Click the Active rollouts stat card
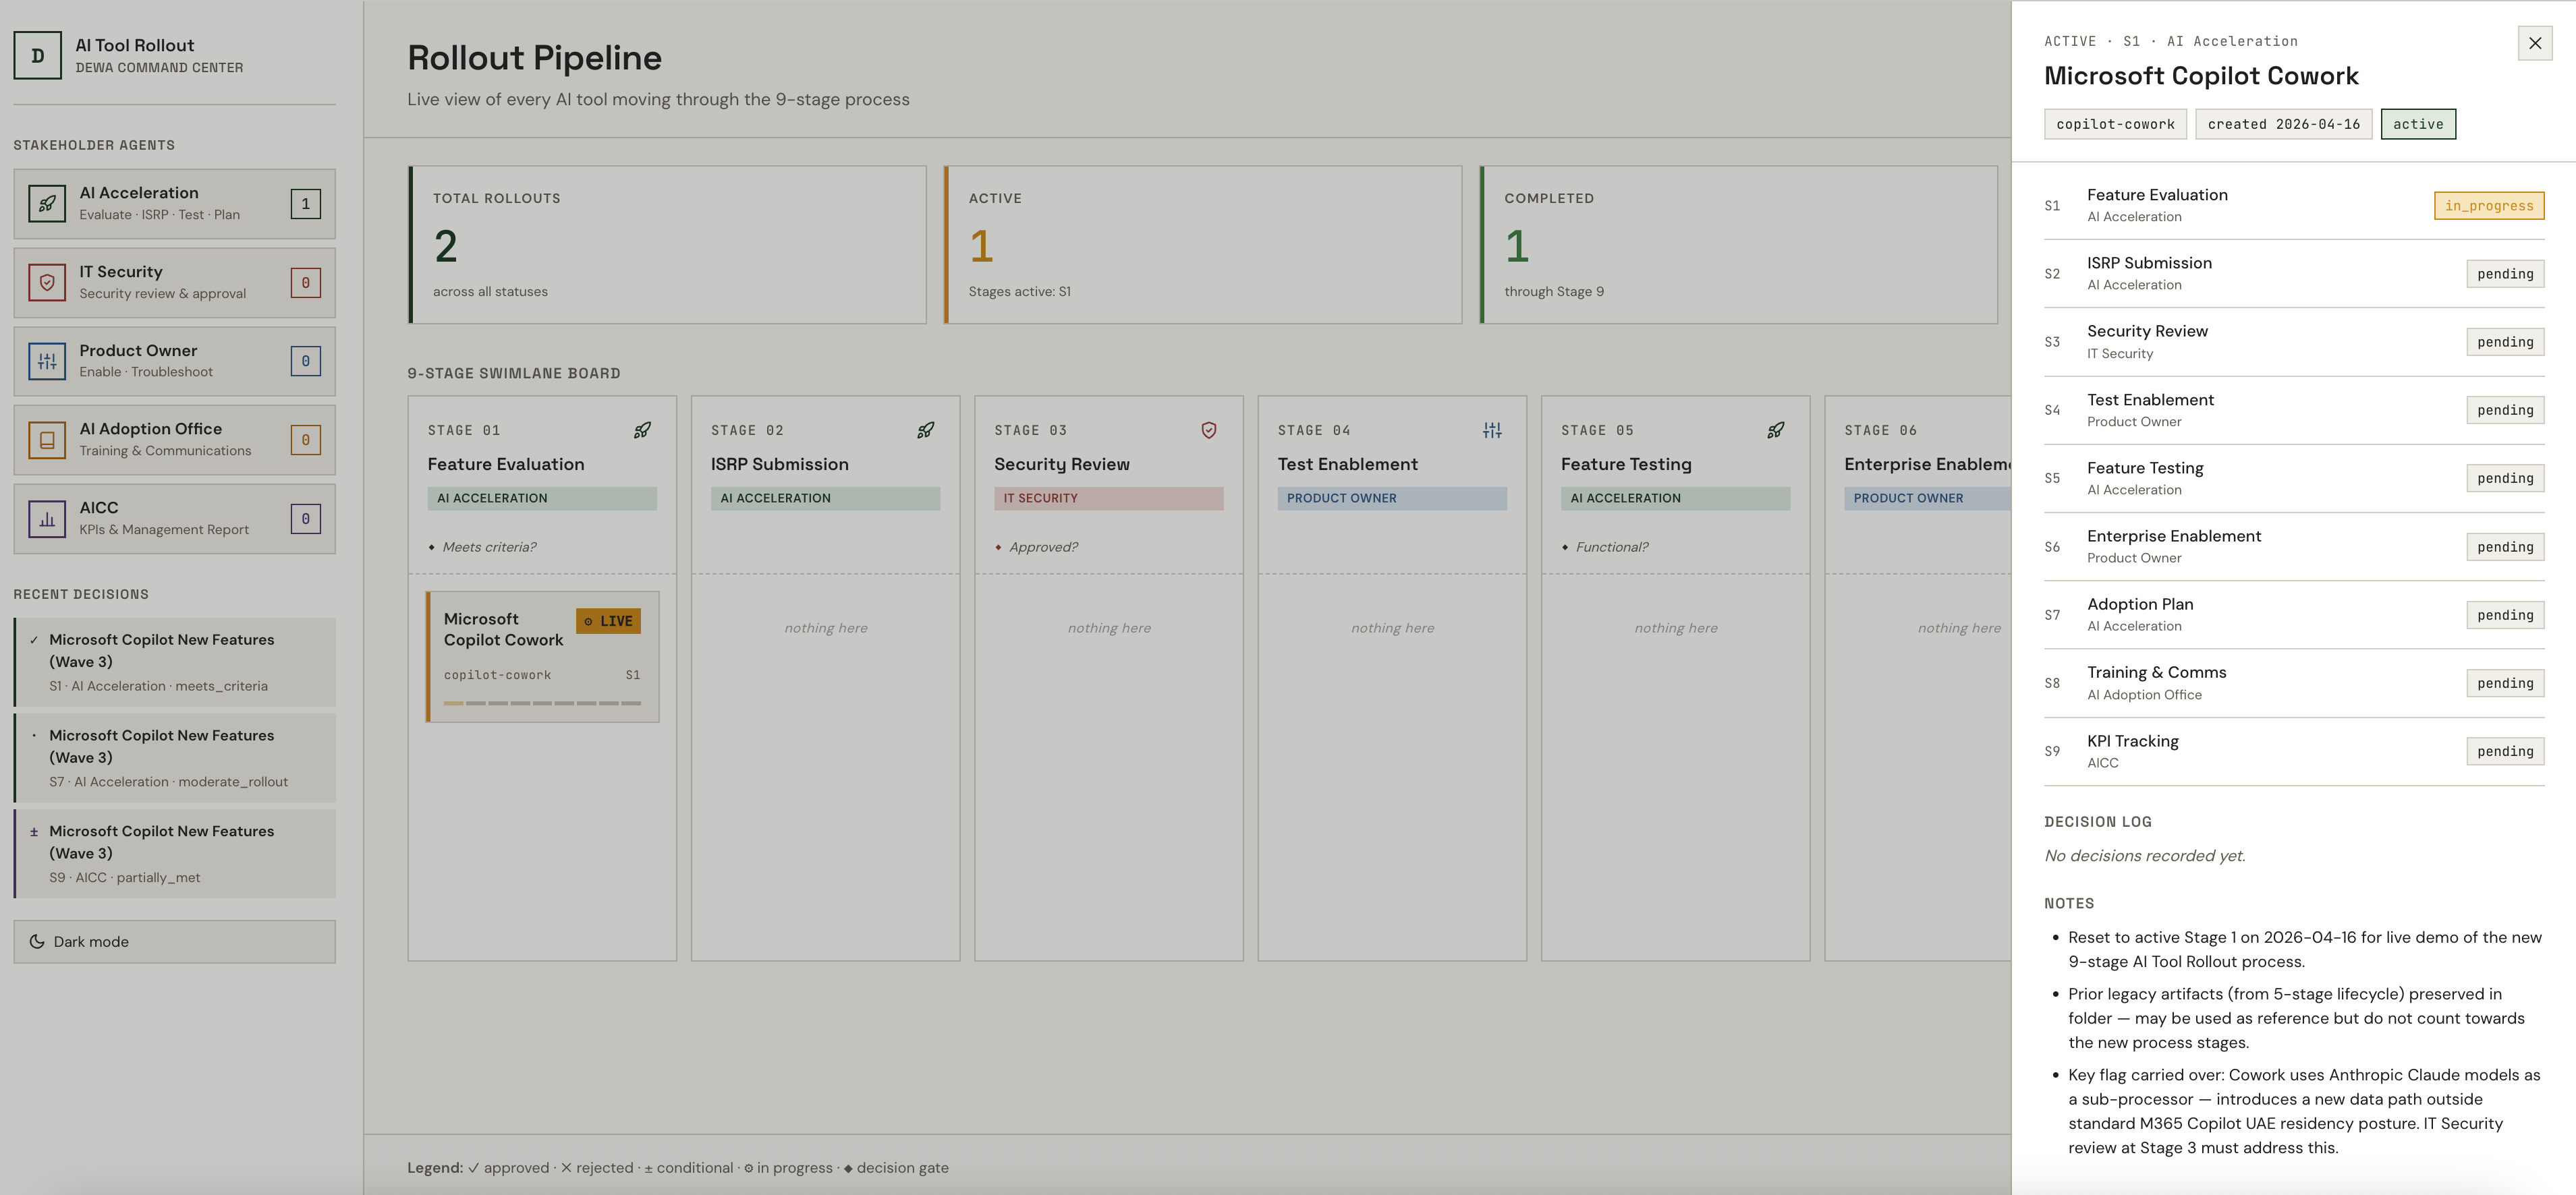This screenshot has width=2576, height=1195. (1202, 245)
